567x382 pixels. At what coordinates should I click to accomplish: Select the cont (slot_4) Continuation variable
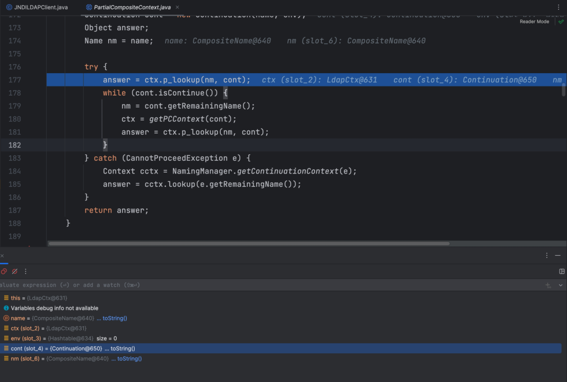coord(281,349)
